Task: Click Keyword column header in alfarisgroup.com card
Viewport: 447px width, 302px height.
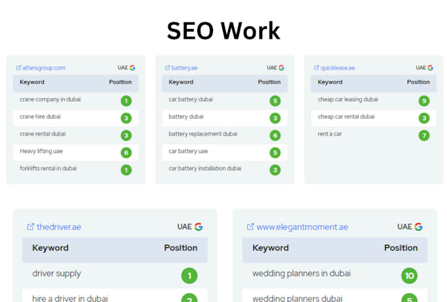Action: (32, 82)
